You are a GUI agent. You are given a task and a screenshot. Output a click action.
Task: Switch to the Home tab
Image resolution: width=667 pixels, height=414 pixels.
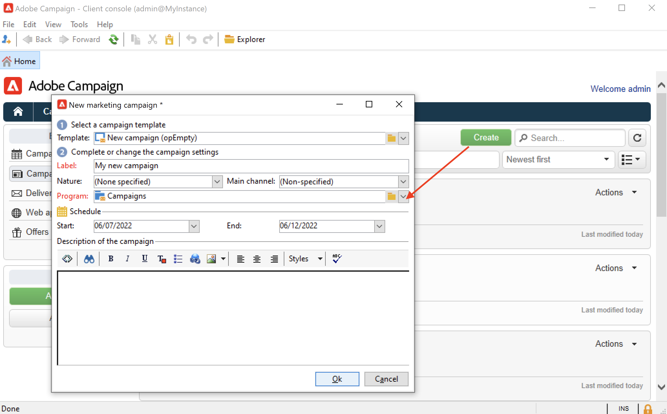[20, 61]
